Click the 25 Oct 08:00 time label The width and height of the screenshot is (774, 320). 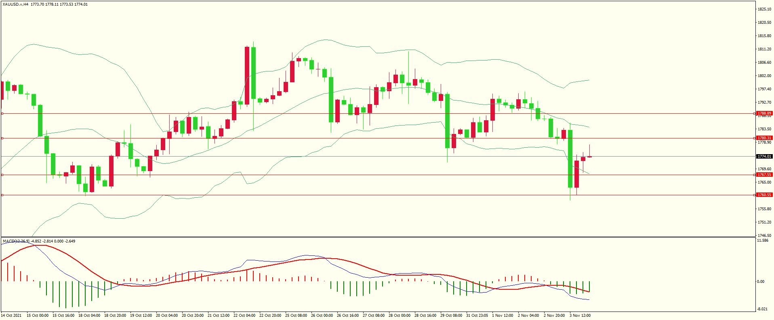coord(296,316)
